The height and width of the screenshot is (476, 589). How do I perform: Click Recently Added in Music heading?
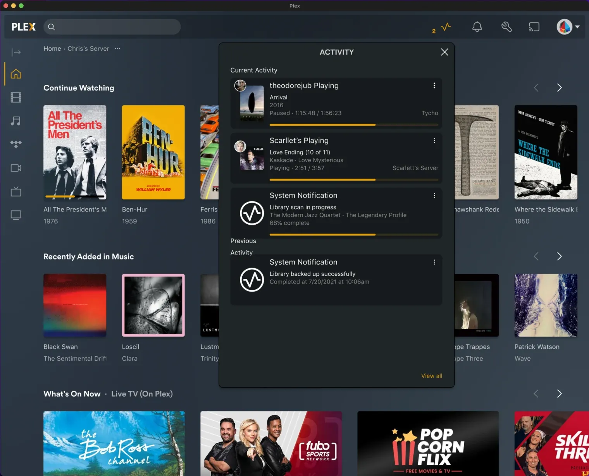(x=89, y=256)
